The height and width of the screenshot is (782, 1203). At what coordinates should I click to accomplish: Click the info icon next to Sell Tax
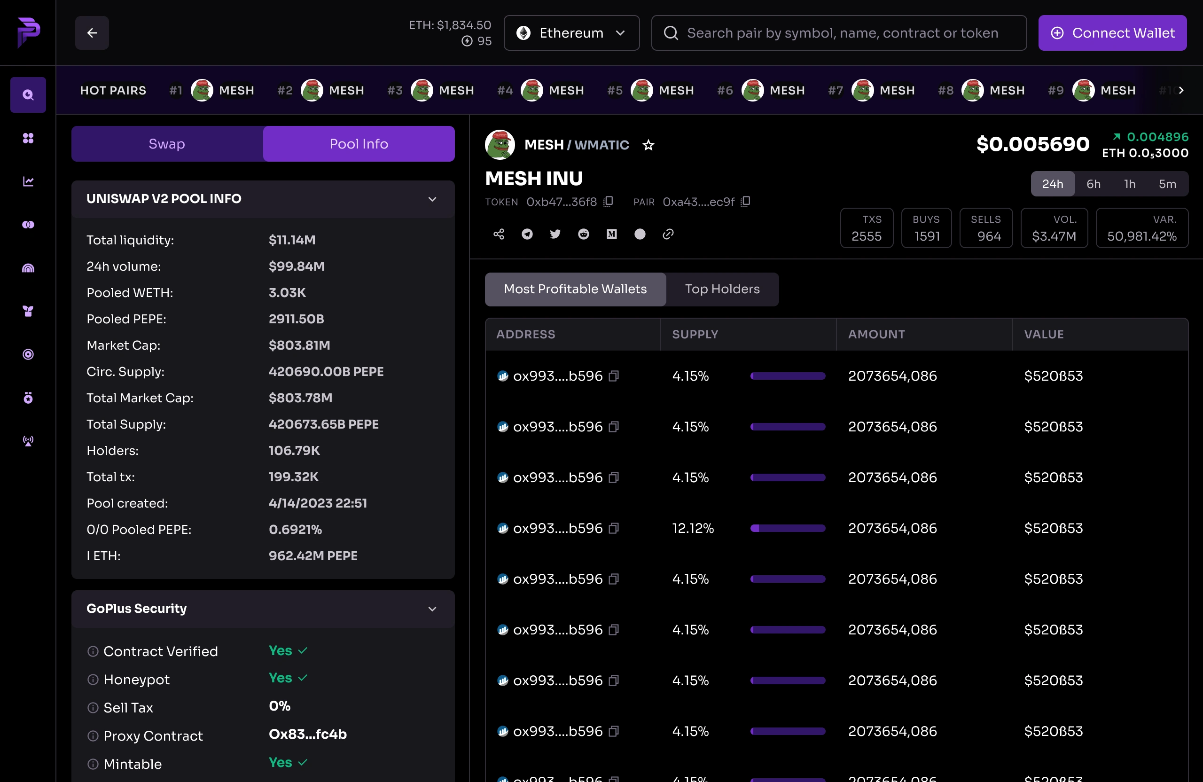pyautogui.click(x=93, y=708)
